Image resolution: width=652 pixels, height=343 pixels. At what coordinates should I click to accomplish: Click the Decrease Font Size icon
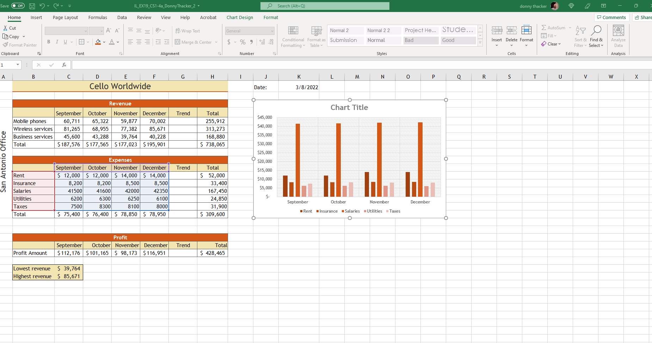pyautogui.click(x=117, y=31)
